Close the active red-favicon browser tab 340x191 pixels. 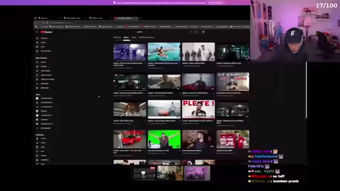(137, 18)
